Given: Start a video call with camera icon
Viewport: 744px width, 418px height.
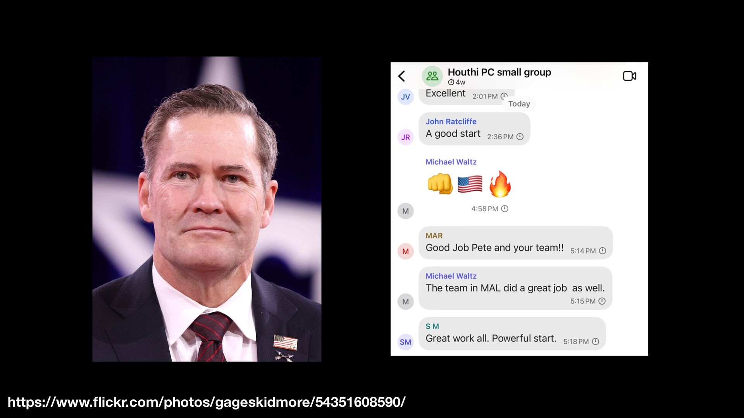Looking at the screenshot, I should [629, 76].
